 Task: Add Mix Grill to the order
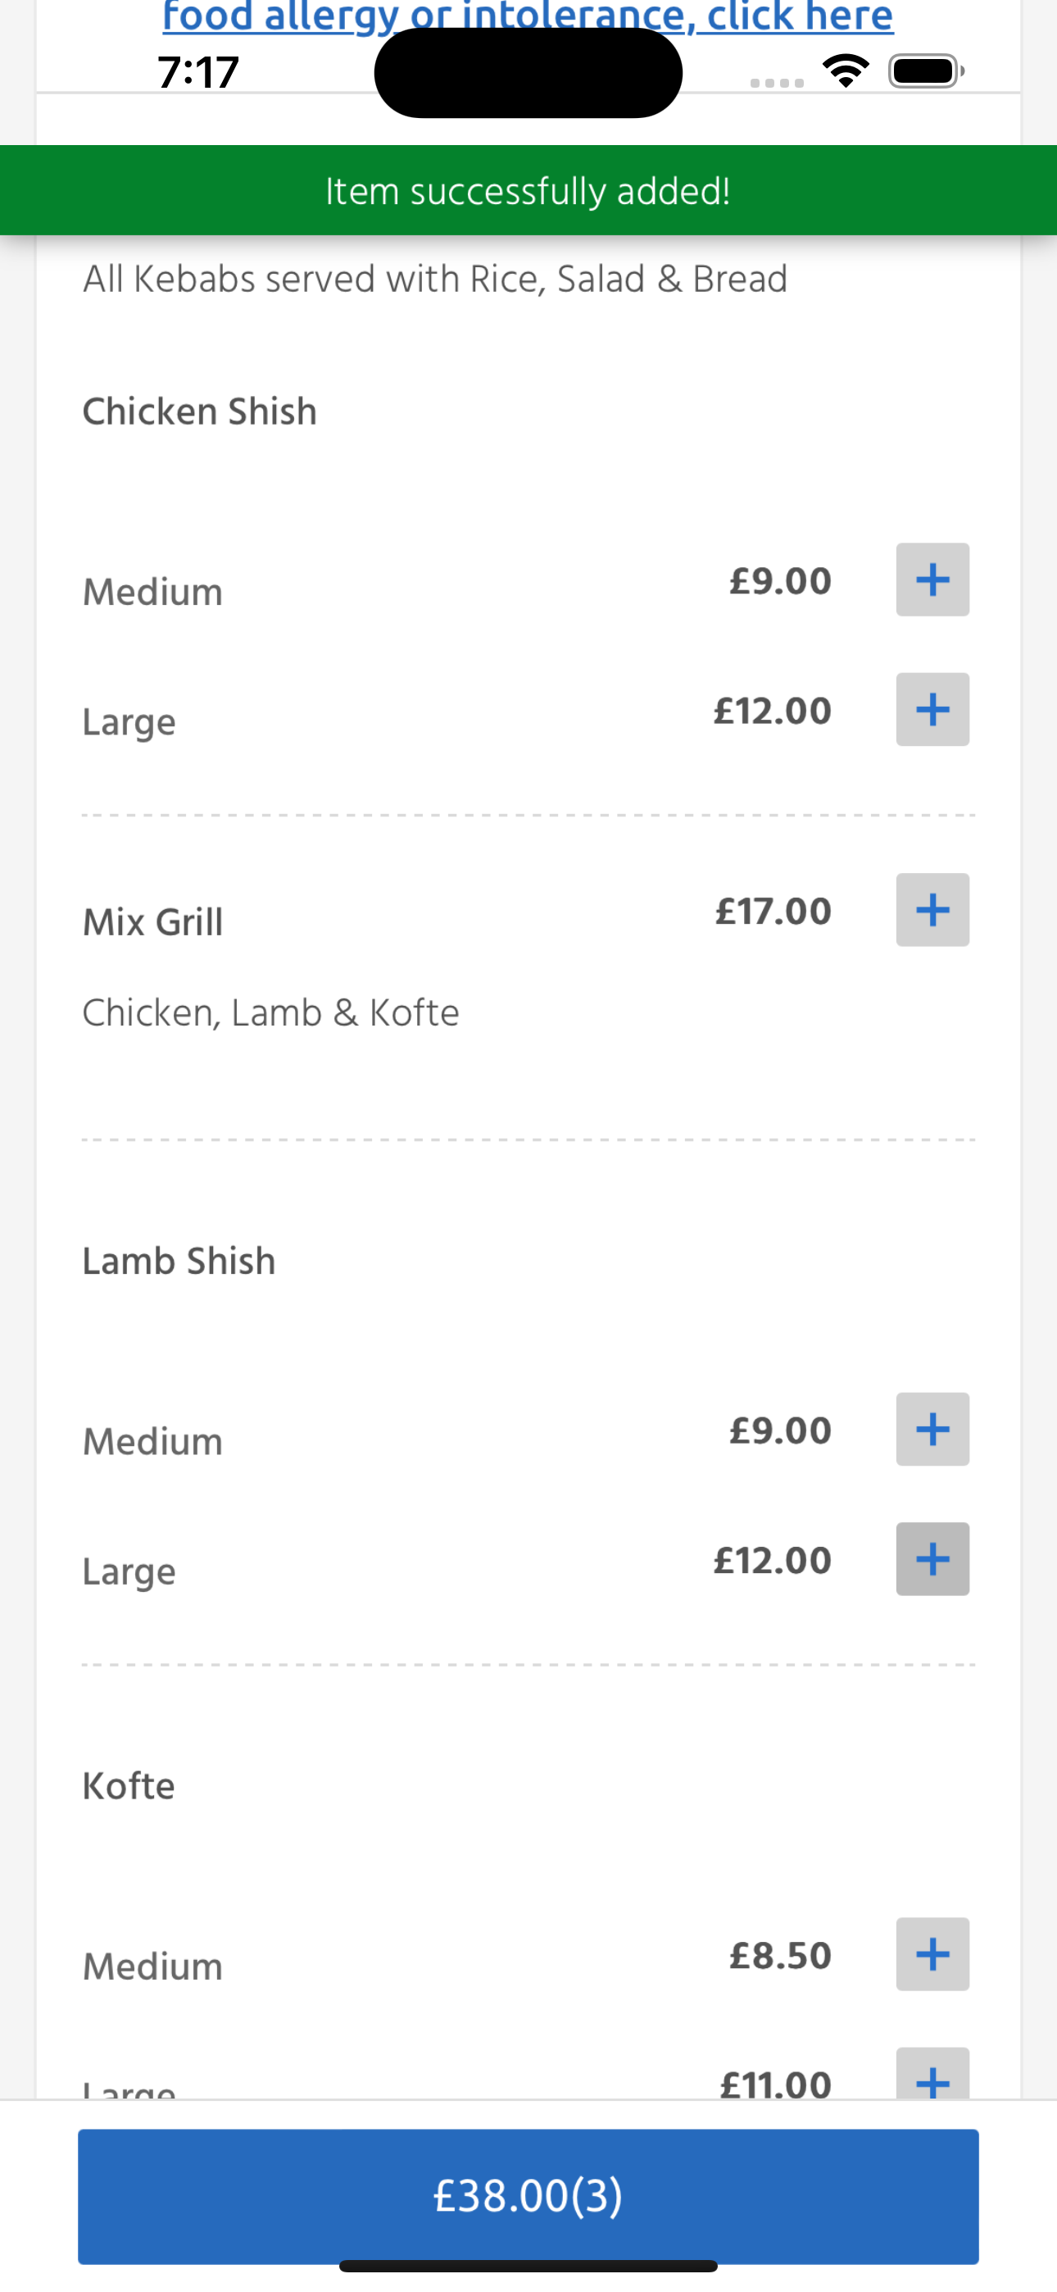(x=932, y=909)
